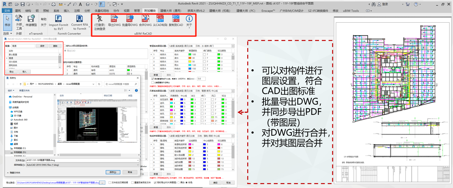Toggle 按Revit预设图层映射表 checkbox
The height and width of the screenshot is (188, 453).
[64, 46]
